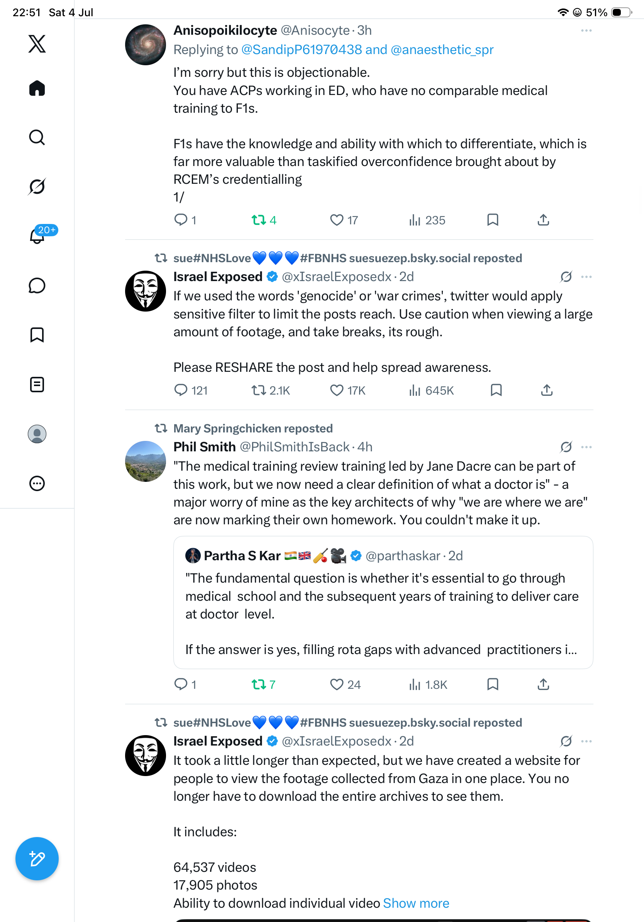This screenshot has height=922, width=644.
Task: Undo repost on Anisopoikilocyte's post
Action: [x=264, y=220]
